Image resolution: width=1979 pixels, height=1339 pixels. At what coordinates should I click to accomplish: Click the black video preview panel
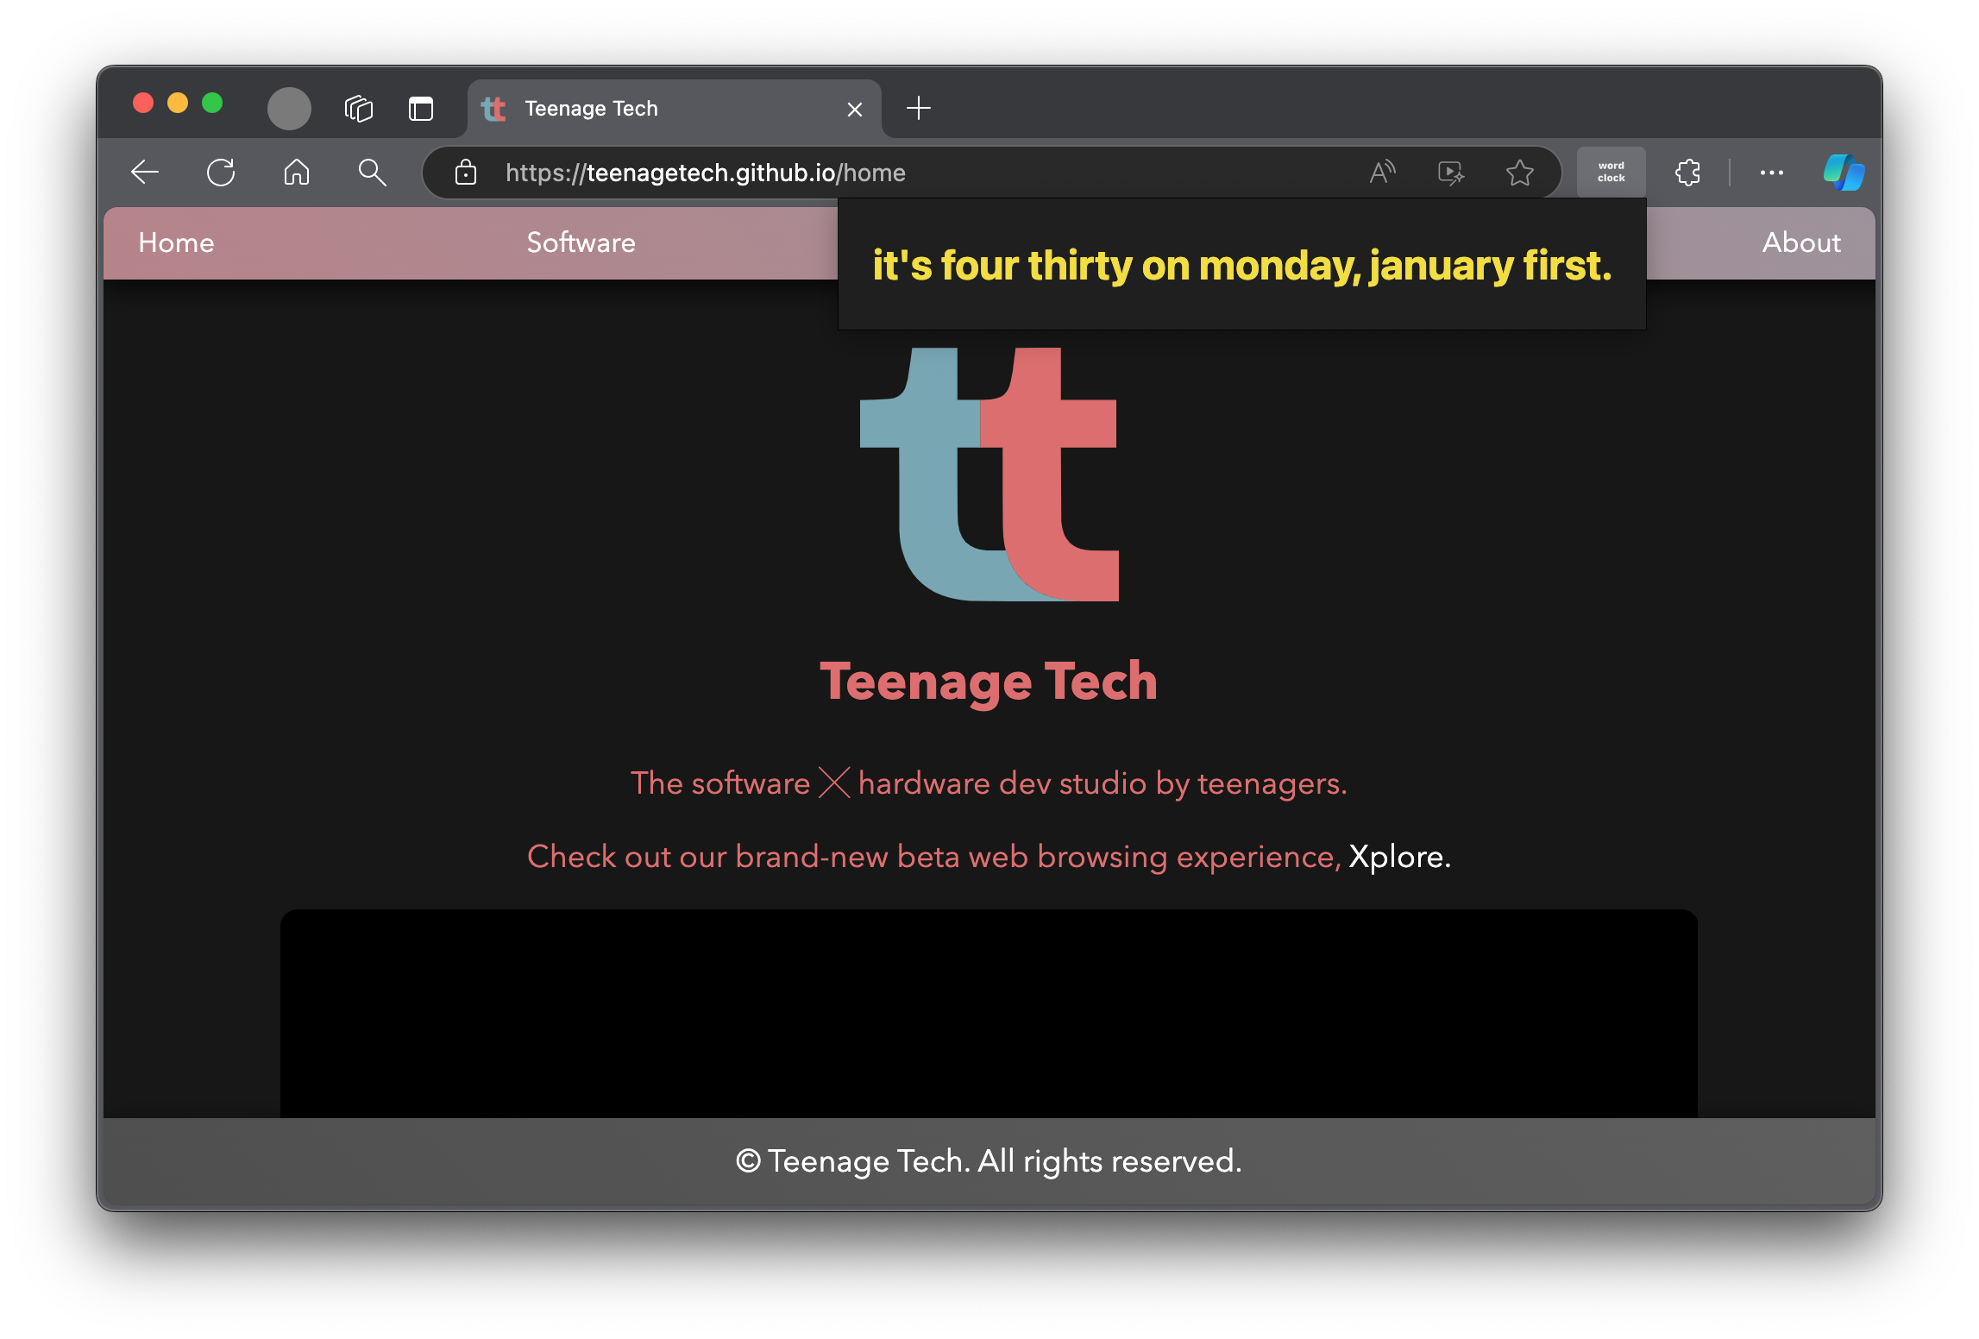989,1013
